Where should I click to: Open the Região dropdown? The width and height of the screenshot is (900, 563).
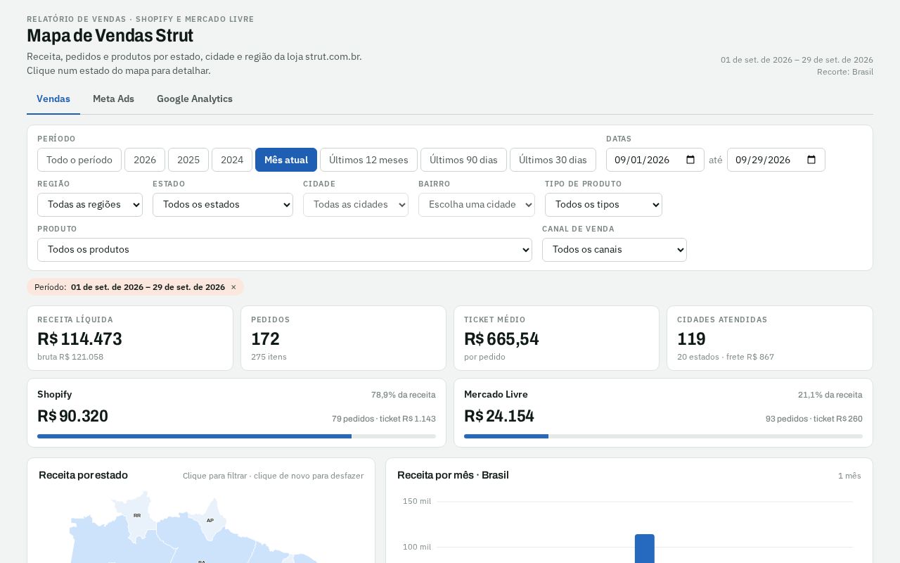tap(90, 205)
